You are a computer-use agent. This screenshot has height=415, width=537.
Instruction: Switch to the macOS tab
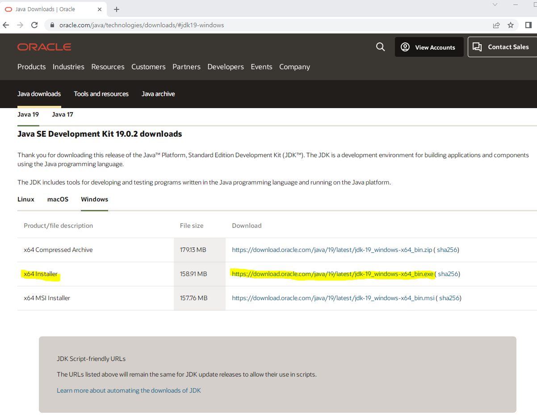(58, 199)
